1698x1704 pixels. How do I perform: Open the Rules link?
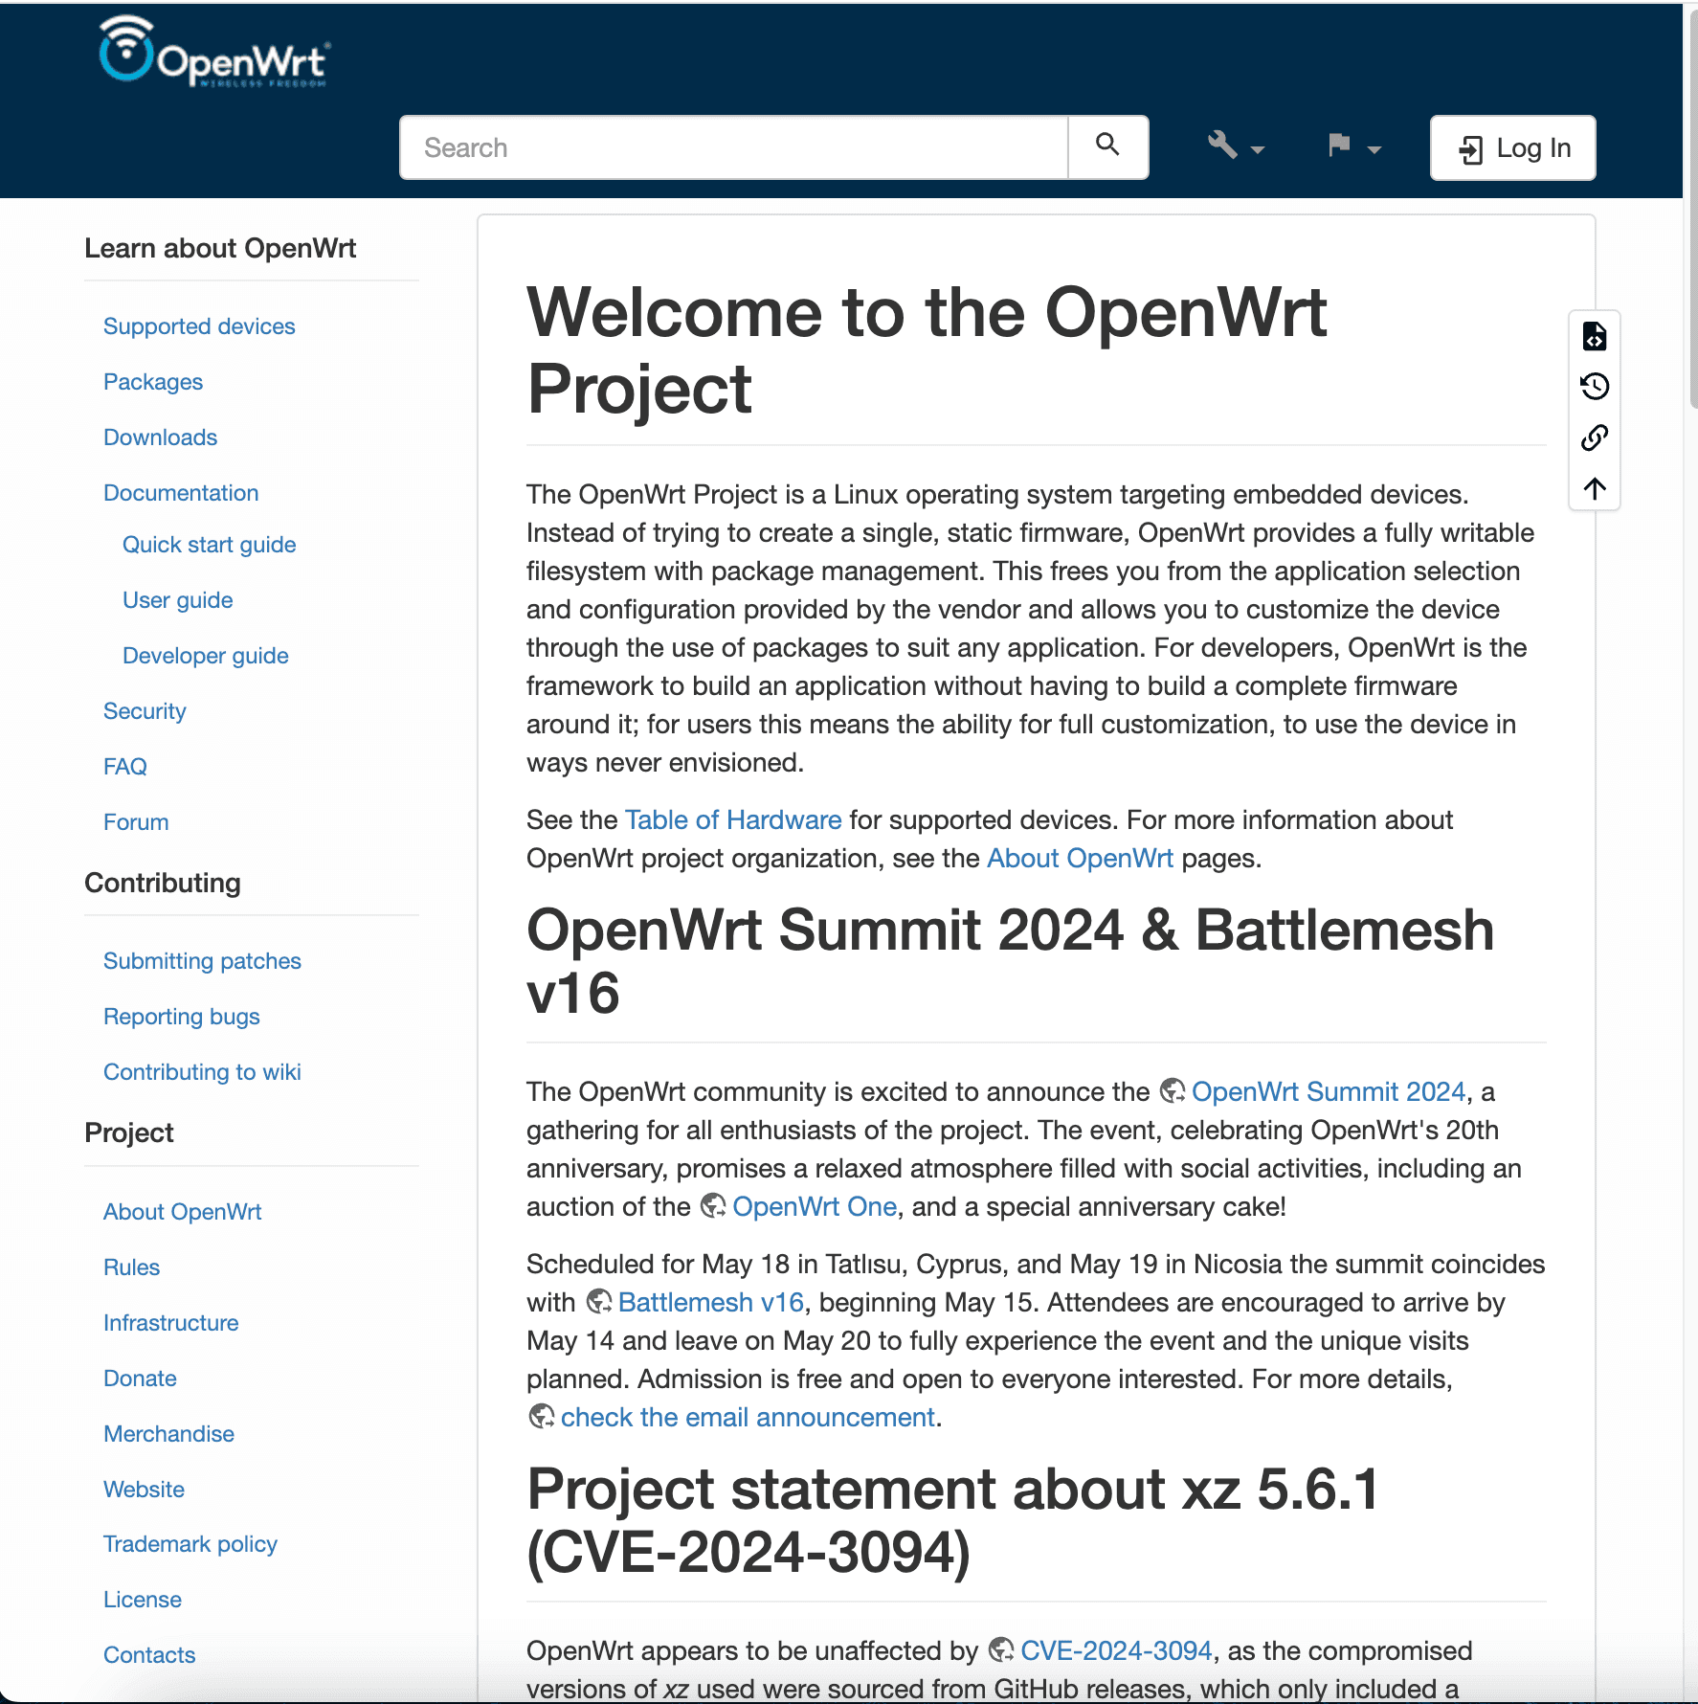click(x=132, y=1267)
